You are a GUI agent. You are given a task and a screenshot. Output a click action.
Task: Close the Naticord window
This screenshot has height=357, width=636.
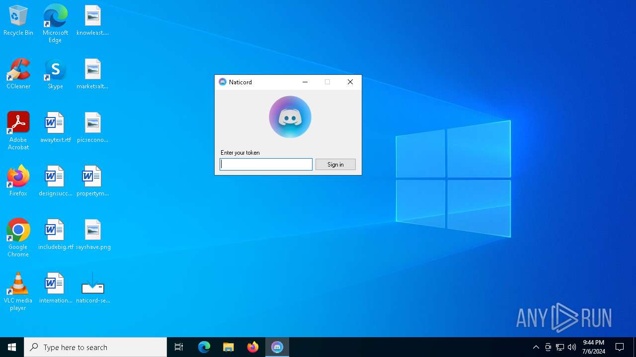click(350, 82)
